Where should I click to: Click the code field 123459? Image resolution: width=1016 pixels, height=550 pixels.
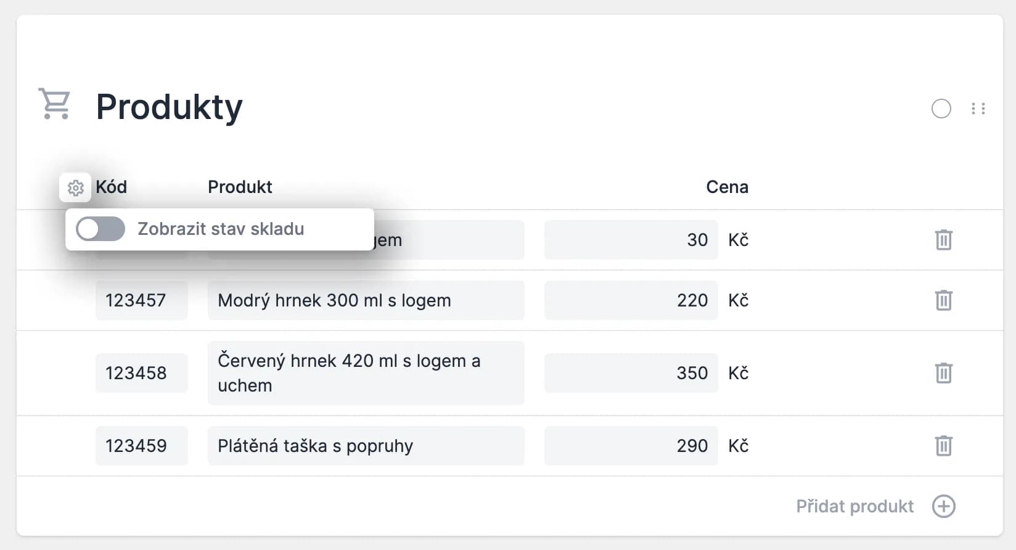141,446
